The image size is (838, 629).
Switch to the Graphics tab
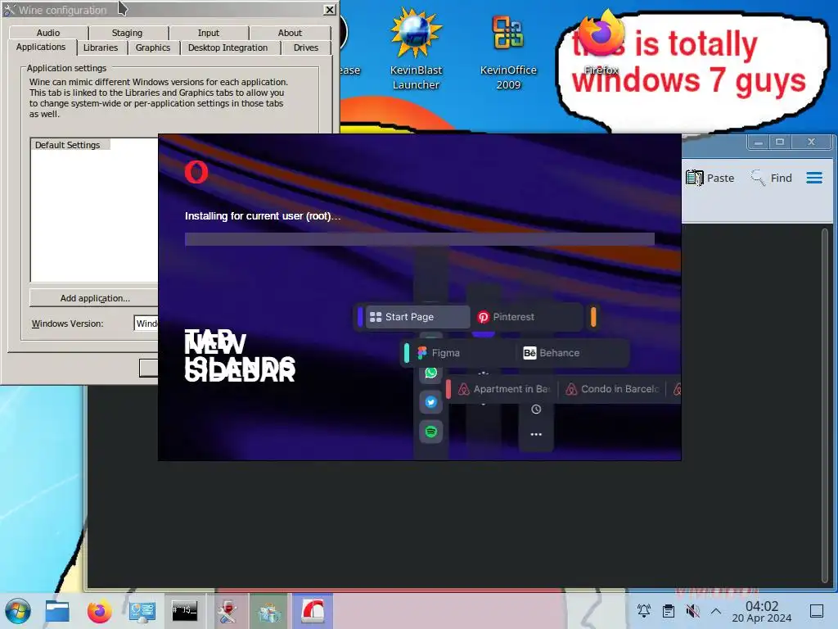coord(153,48)
